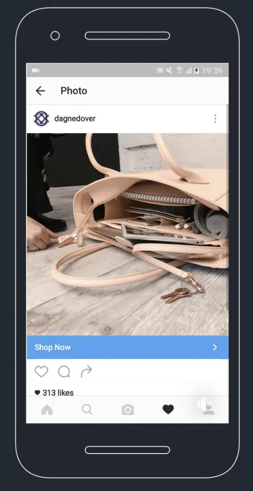The width and height of the screenshot is (253, 491).
Task: Click the Shop Now banner
Action: pyautogui.click(x=128, y=347)
